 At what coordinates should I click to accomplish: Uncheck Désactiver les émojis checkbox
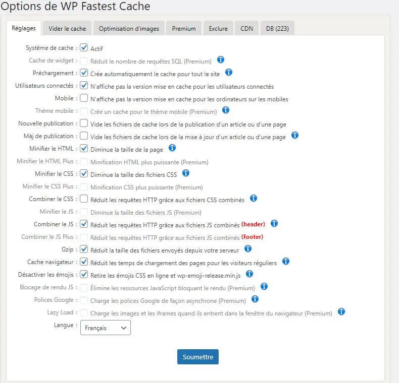[x=84, y=274]
